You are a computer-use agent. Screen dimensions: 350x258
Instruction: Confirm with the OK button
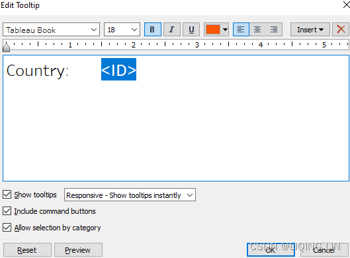coord(271,250)
